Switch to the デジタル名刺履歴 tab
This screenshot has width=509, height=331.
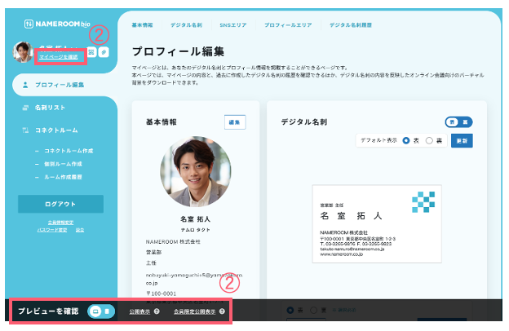351,25
